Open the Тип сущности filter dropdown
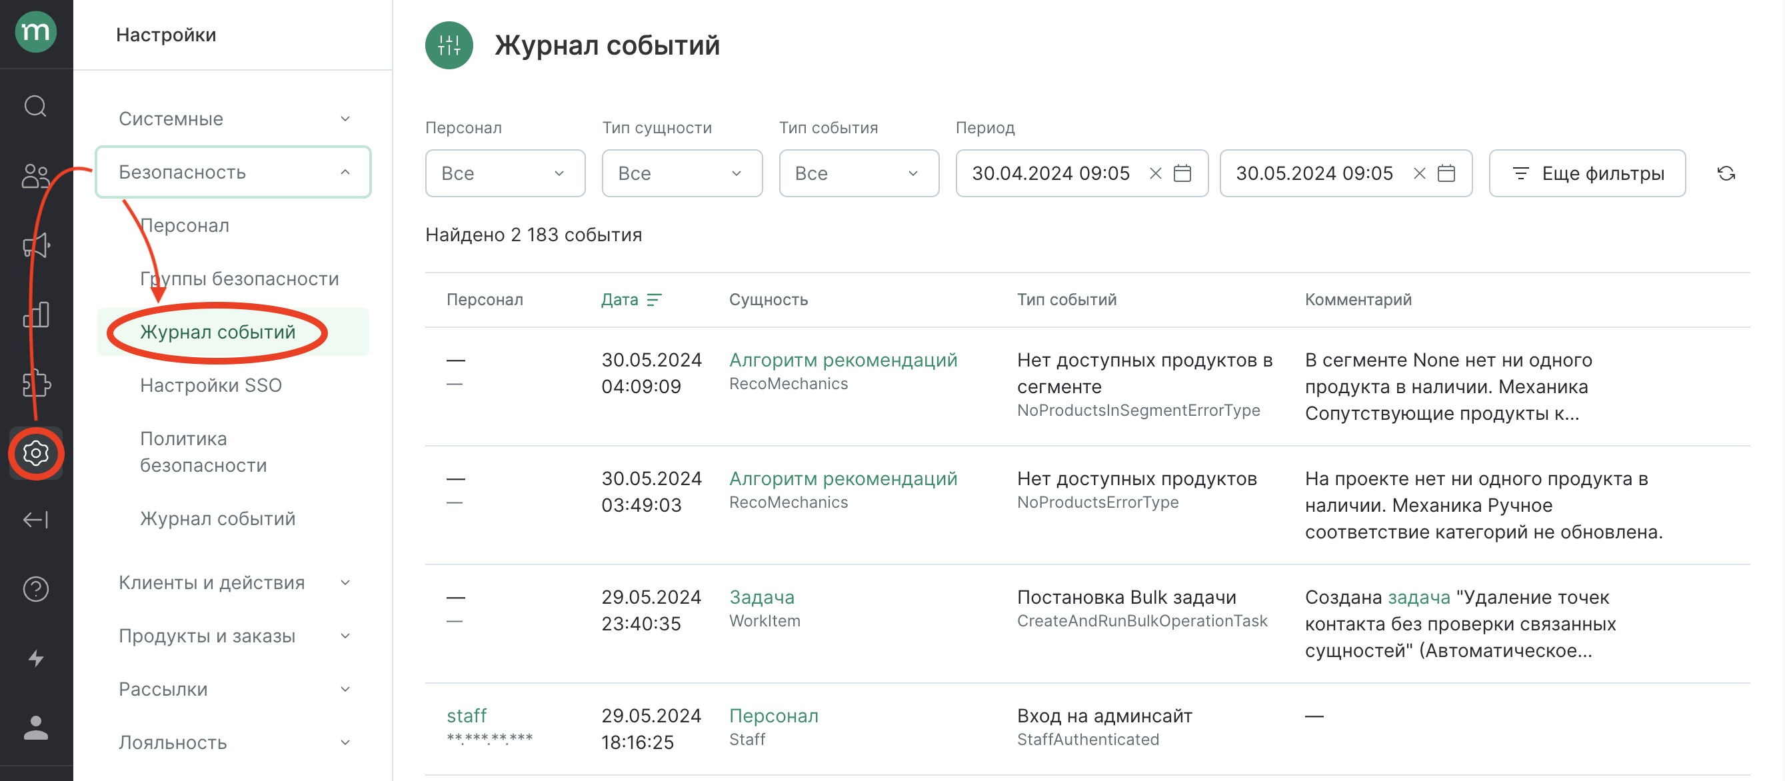The width and height of the screenshot is (1785, 781). pos(682,173)
